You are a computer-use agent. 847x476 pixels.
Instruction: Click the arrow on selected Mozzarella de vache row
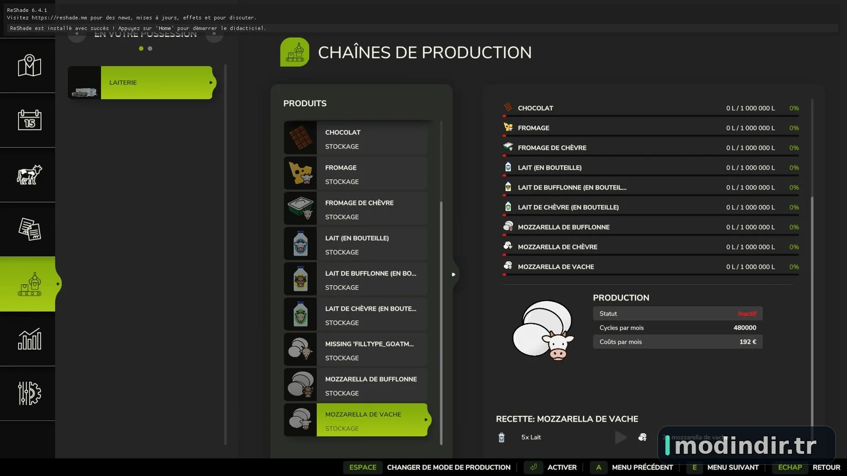pos(426,420)
